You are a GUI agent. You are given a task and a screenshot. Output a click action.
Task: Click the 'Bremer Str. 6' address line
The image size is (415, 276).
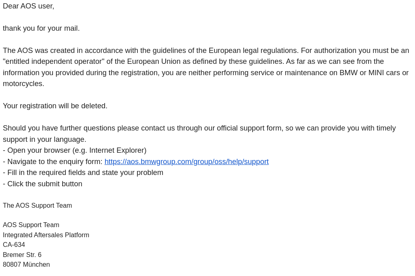click(22, 255)
